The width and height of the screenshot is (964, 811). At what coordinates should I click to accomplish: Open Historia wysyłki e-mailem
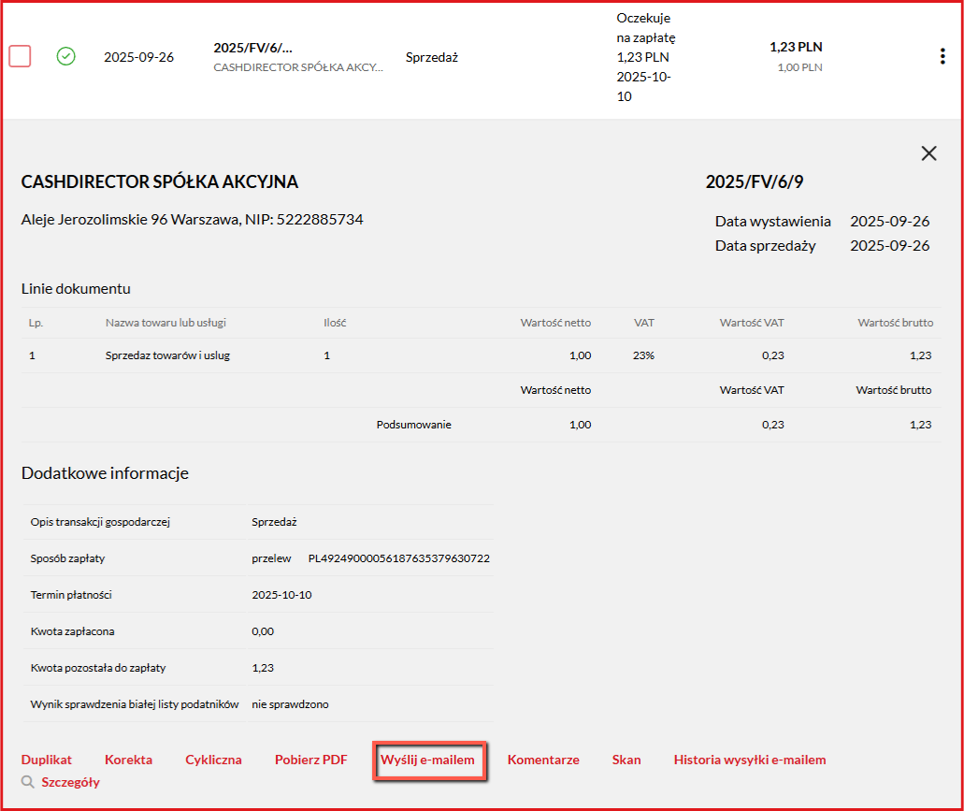750,760
